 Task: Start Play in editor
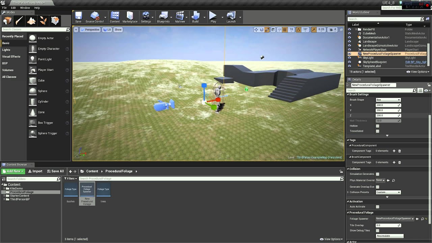tap(213, 17)
